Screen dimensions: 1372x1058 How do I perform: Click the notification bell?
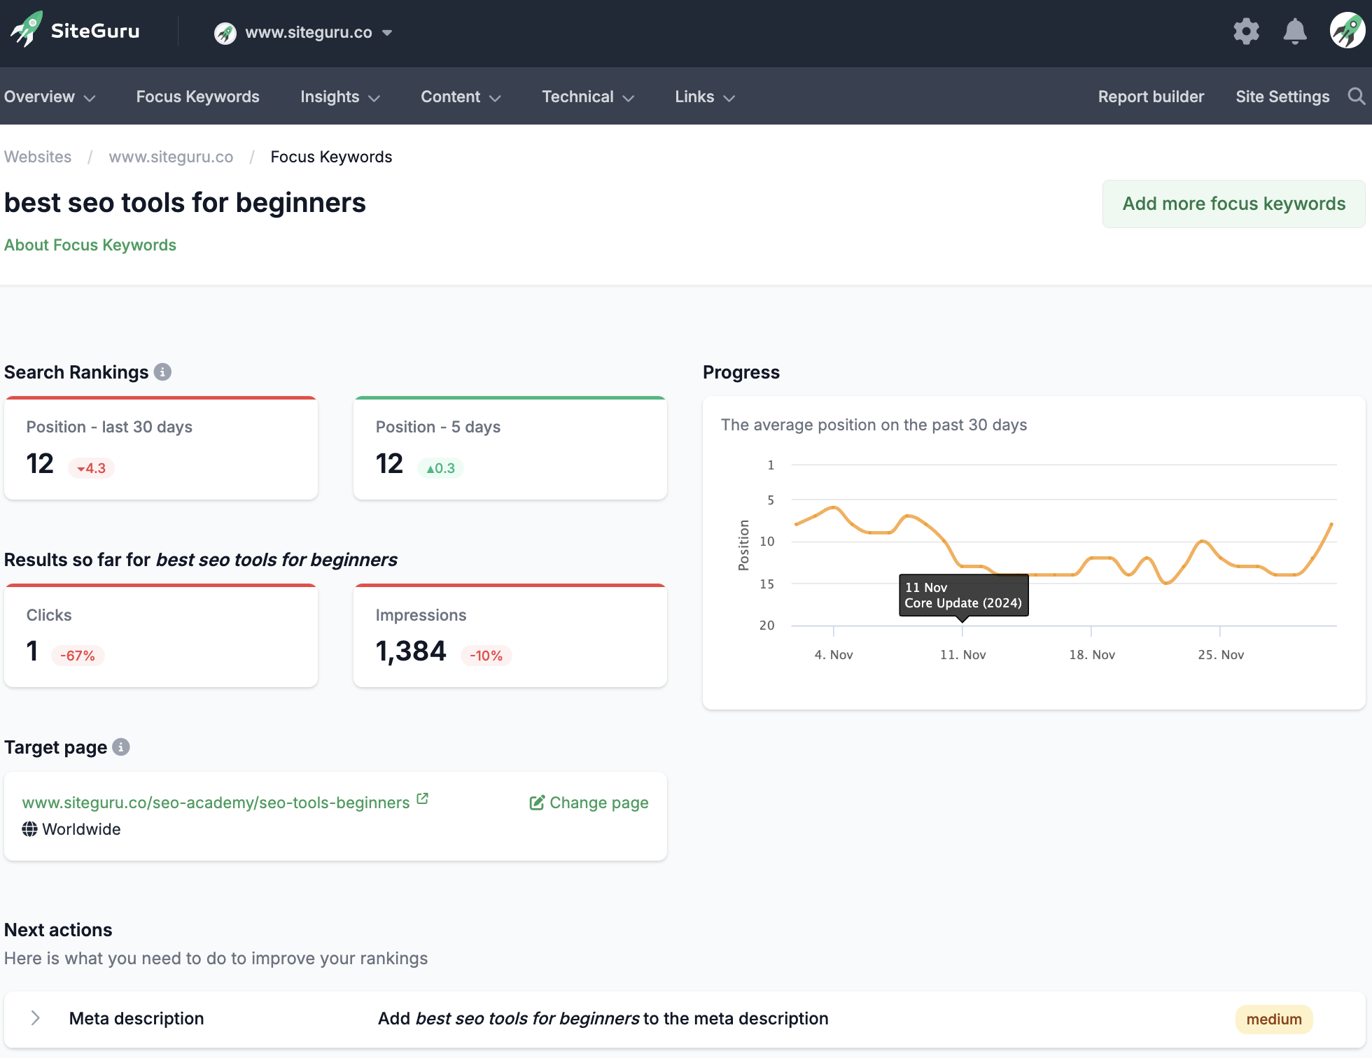(1294, 31)
